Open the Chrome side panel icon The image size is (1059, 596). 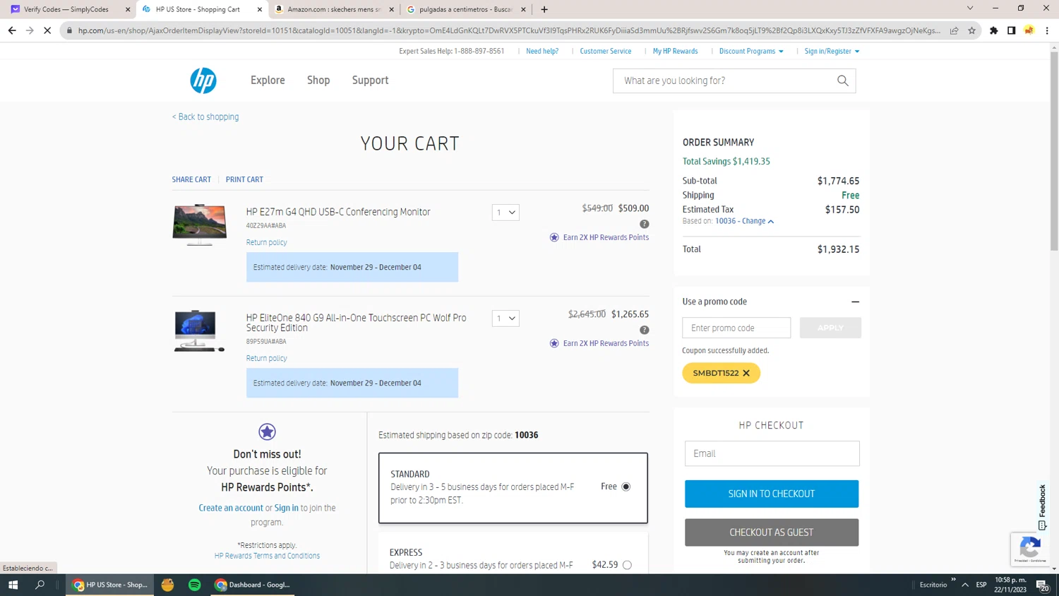[1012, 30]
